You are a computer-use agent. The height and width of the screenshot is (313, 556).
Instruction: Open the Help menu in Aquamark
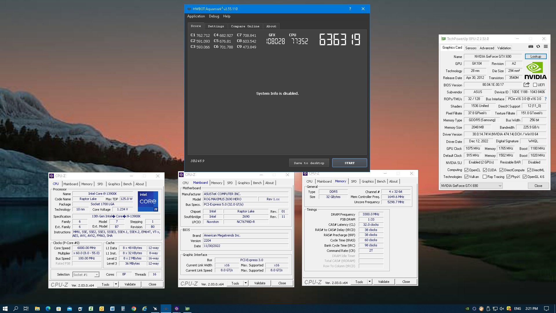point(227,16)
